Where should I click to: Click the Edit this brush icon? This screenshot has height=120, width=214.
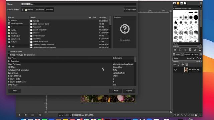175,50
